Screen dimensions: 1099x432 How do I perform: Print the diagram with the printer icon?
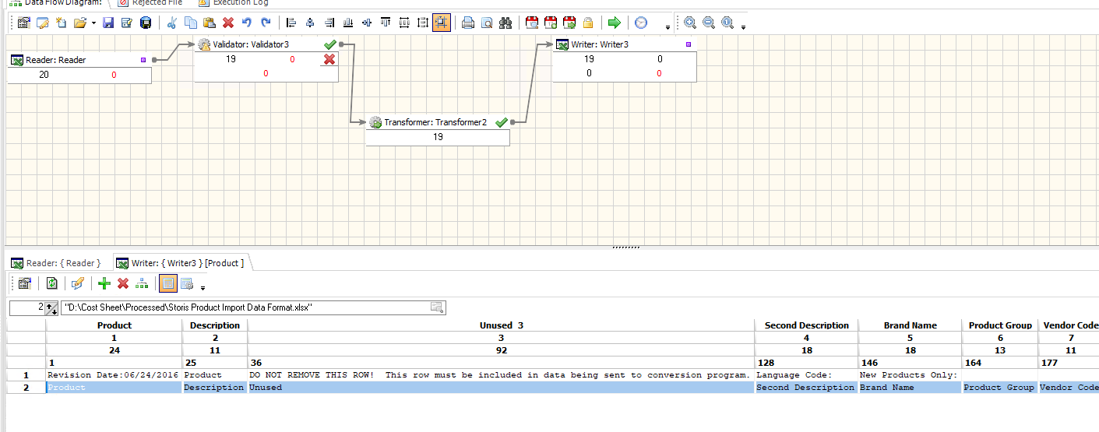[468, 23]
